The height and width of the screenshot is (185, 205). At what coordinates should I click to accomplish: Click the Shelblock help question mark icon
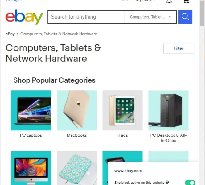pos(167,183)
